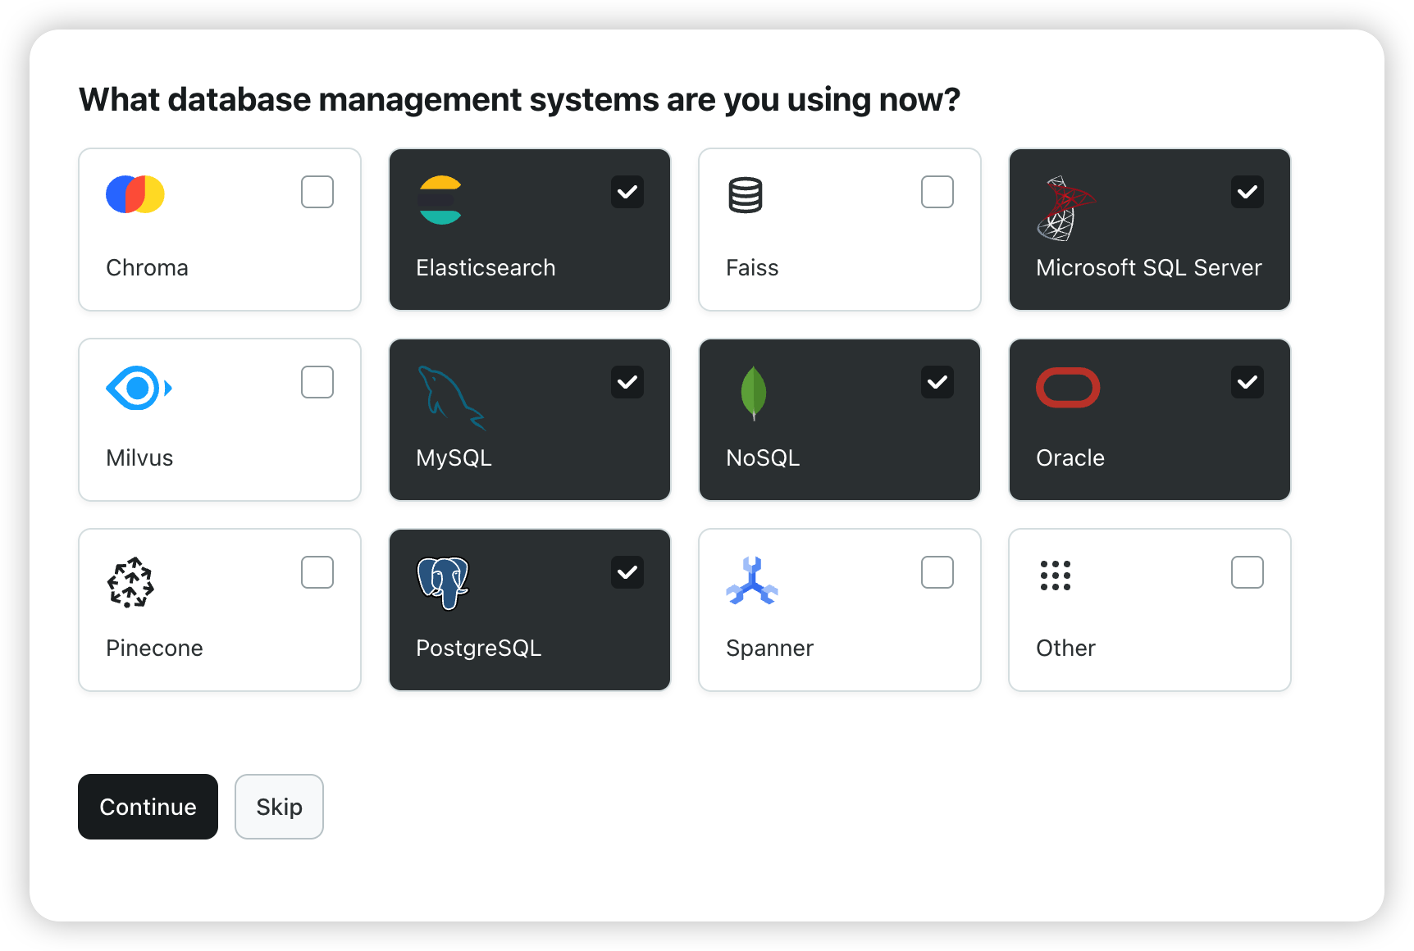
Task: Click the Chroma multicolor logo icon
Action: 135,194
